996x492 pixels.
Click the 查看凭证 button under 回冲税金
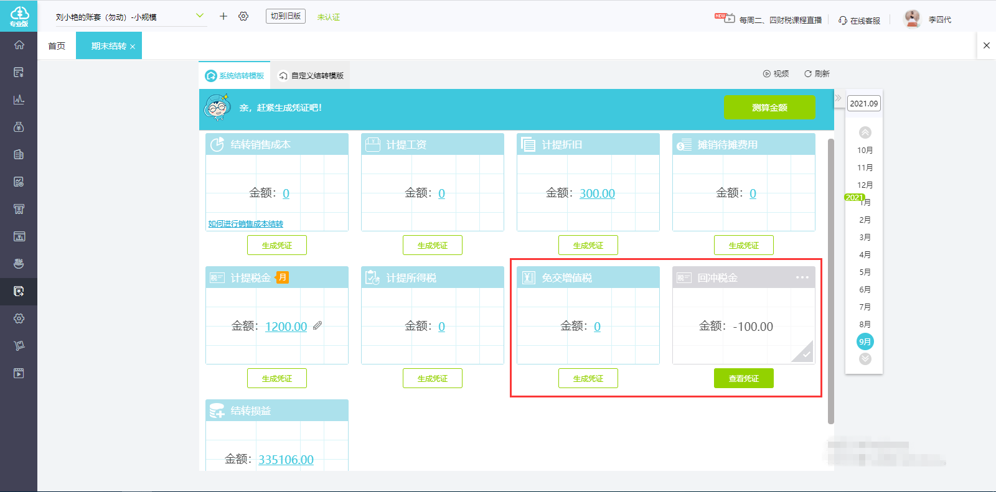tap(744, 378)
